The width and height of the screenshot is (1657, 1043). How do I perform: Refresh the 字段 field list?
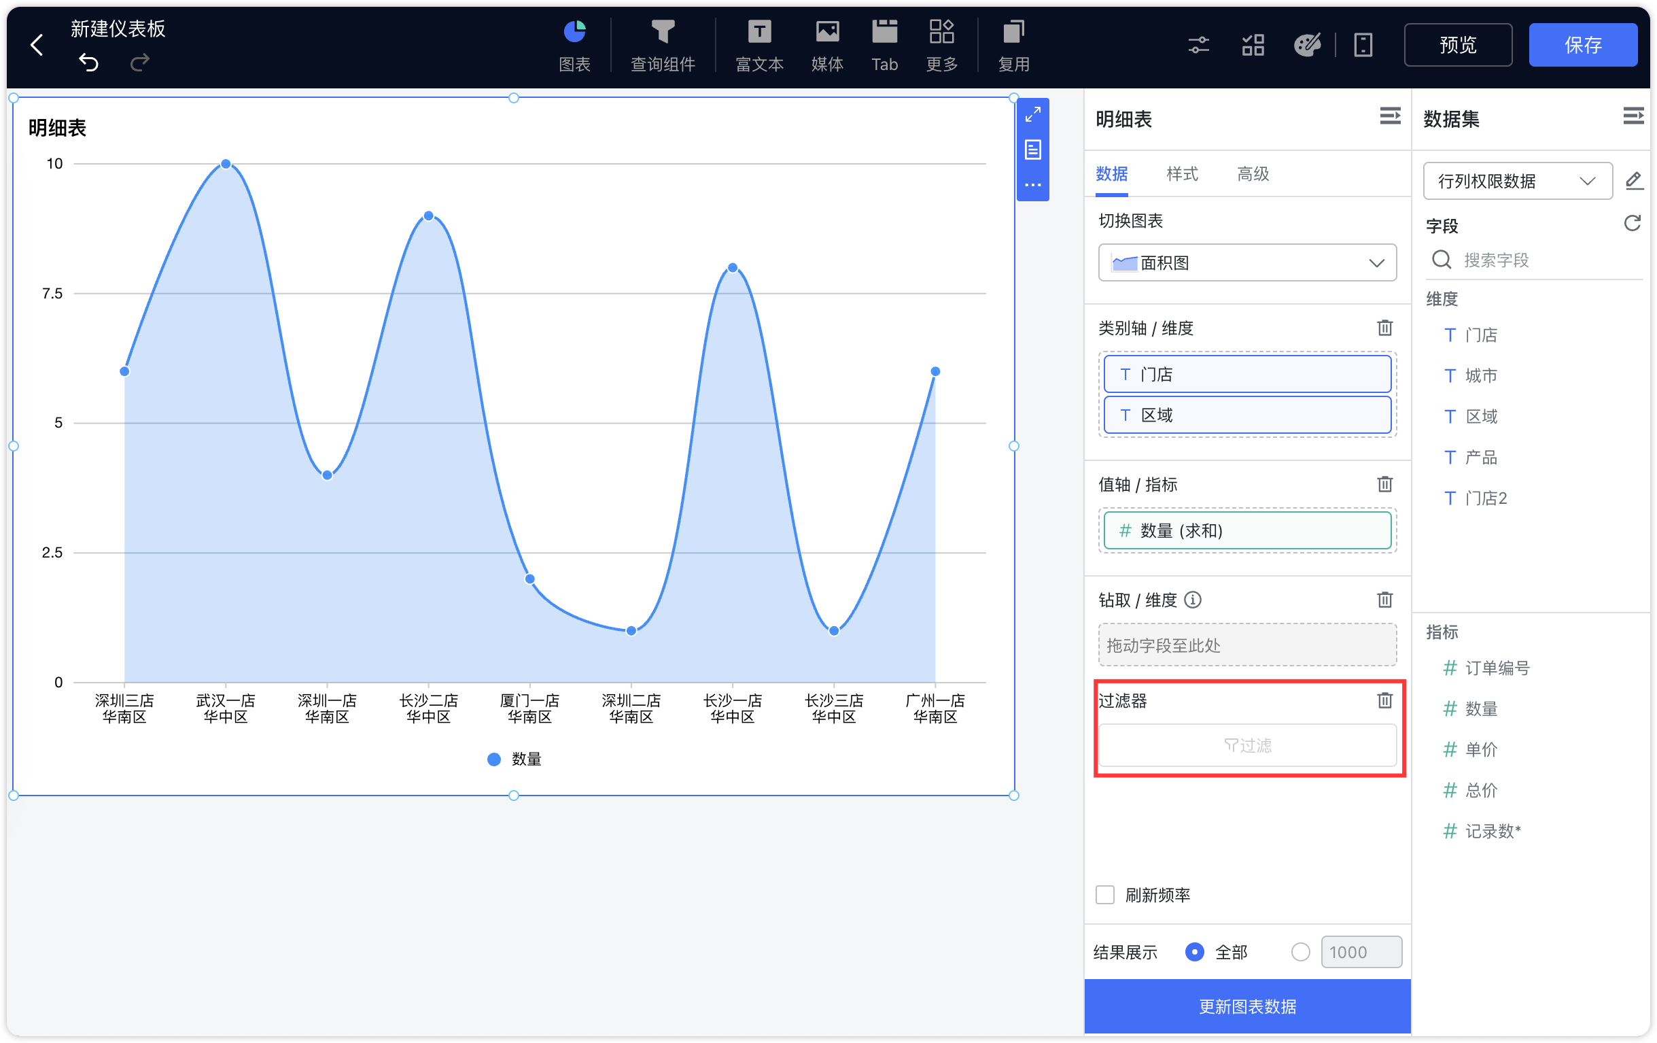coord(1633,223)
